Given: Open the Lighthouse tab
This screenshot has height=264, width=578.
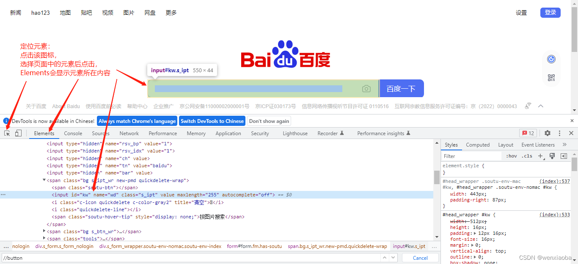Looking at the screenshot, I should coord(295,133).
